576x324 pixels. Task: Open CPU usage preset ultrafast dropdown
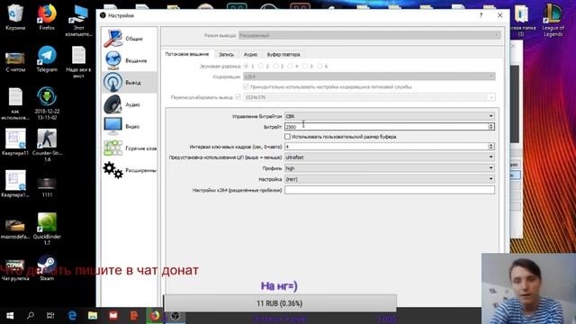click(x=390, y=157)
